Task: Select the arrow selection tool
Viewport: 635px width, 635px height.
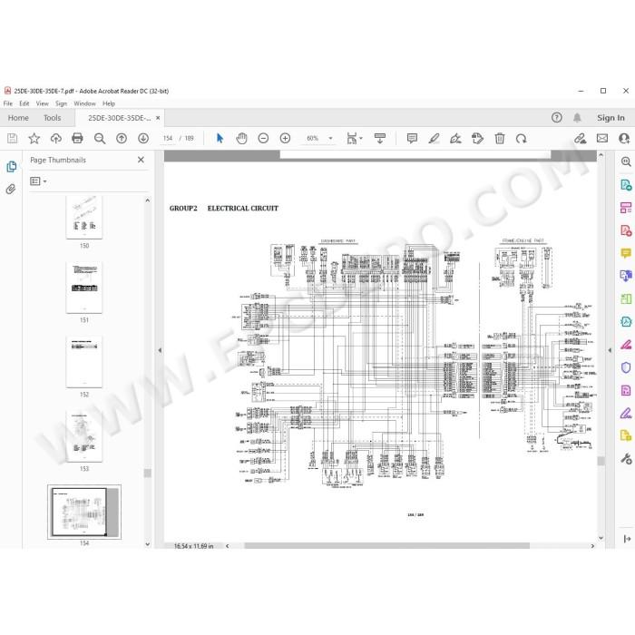Action: pyautogui.click(x=220, y=139)
